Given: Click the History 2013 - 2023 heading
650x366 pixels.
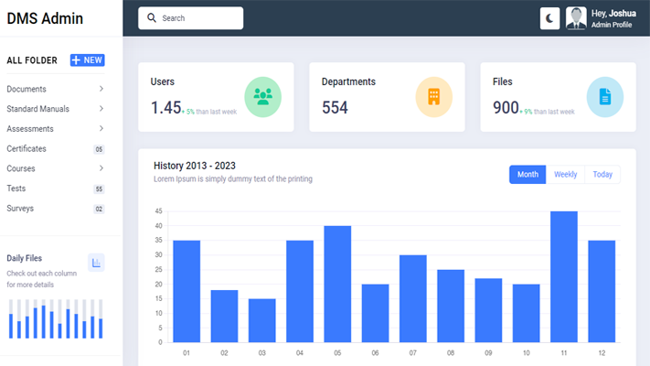Looking at the screenshot, I should coord(195,166).
